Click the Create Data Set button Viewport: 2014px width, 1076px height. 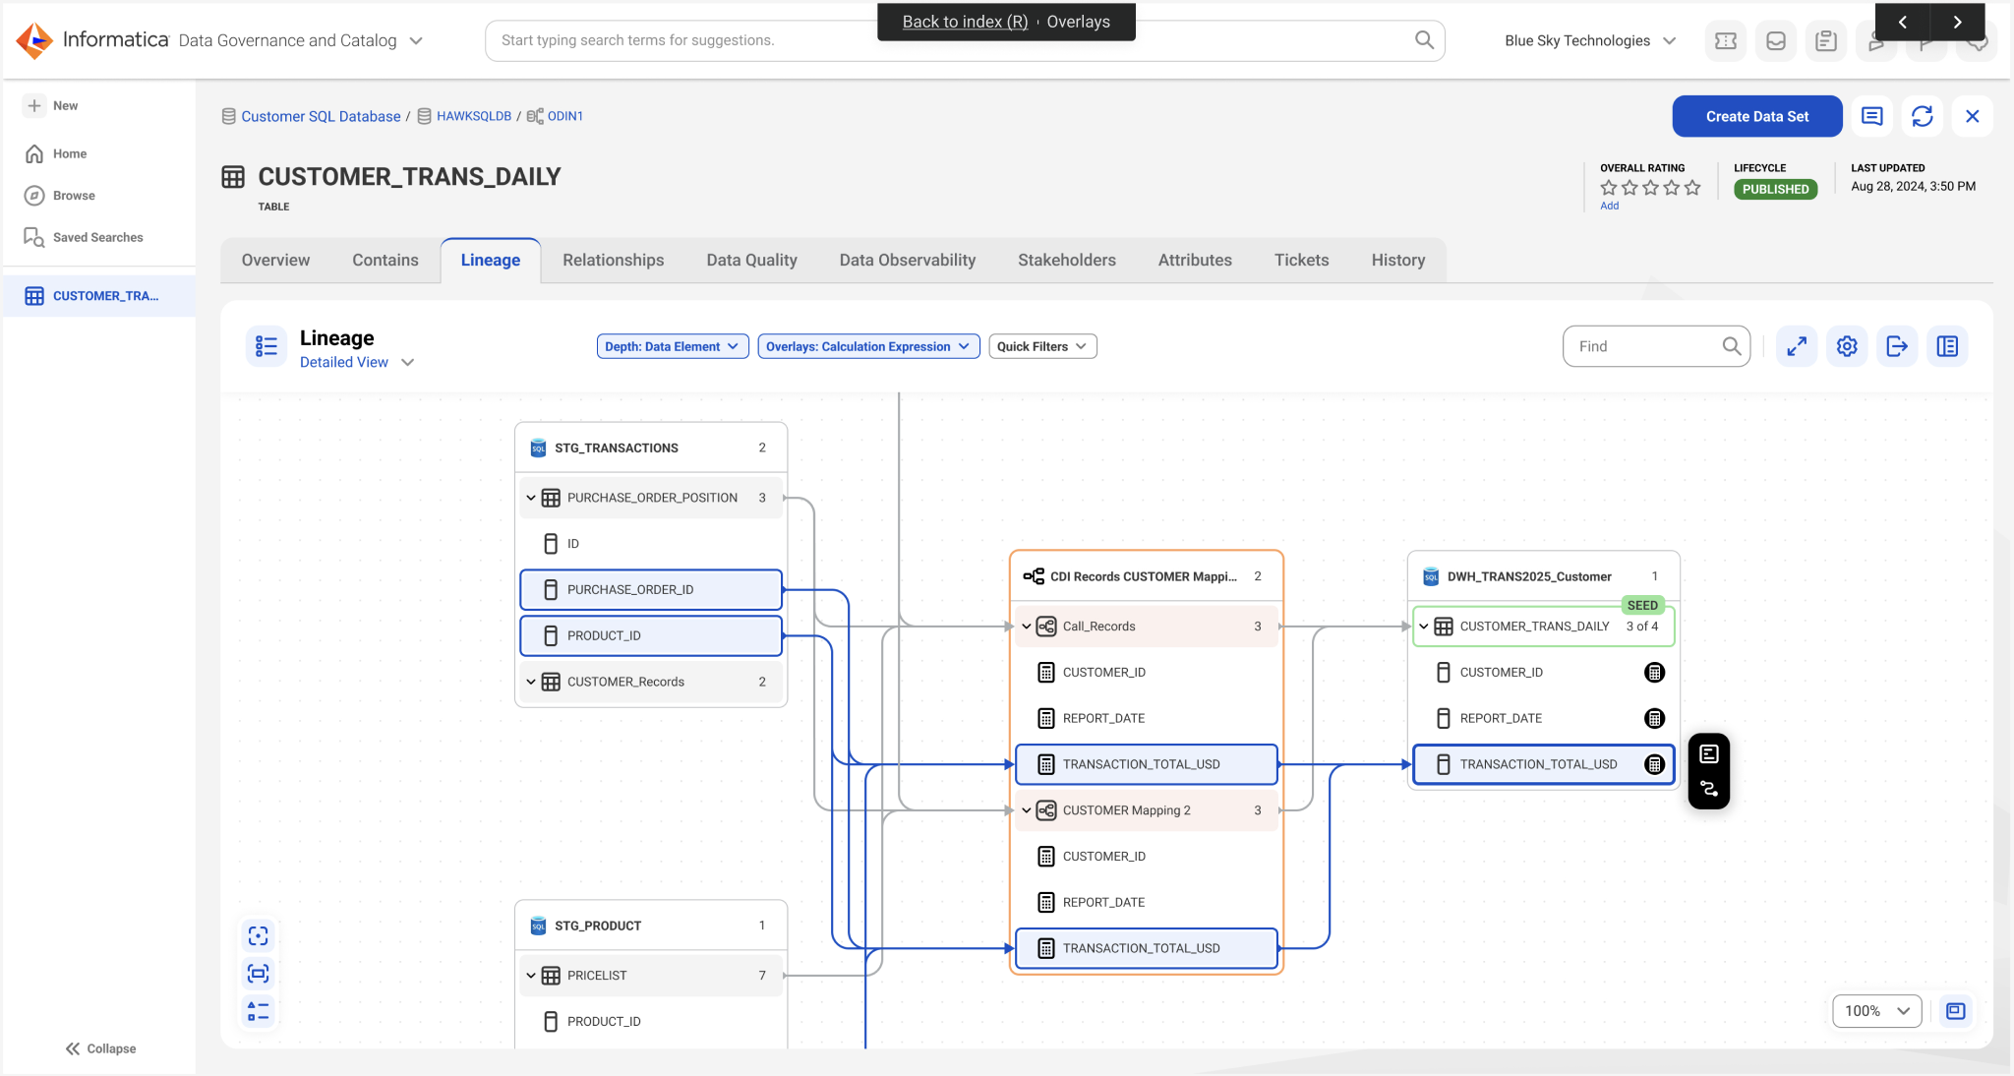pos(1757,116)
